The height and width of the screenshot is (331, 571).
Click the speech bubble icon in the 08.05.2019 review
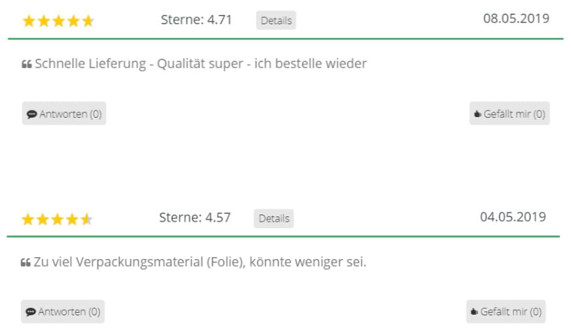click(x=31, y=114)
